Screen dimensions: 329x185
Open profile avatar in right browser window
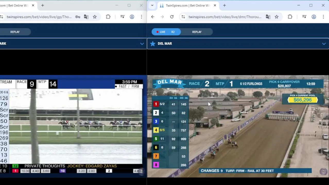314,17
